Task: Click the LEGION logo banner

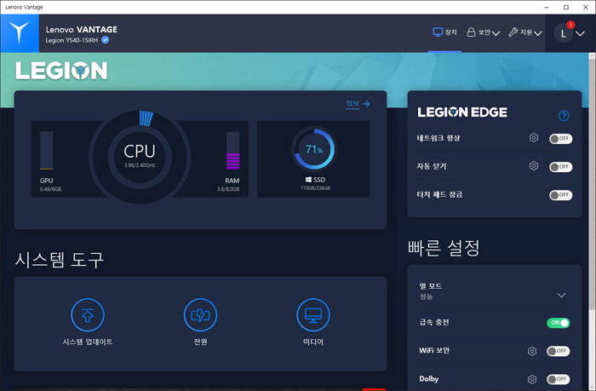Action: [61, 71]
